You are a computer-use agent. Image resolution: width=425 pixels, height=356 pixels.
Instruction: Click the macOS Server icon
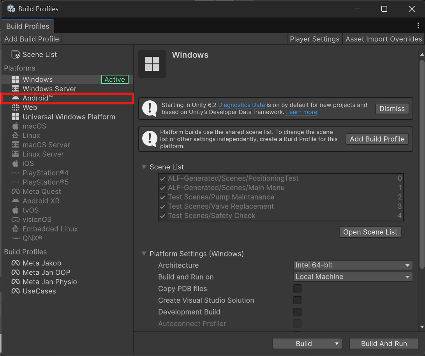16,145
